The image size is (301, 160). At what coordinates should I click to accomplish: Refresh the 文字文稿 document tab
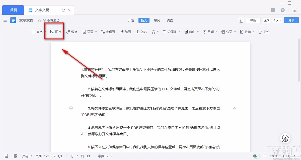63,10
